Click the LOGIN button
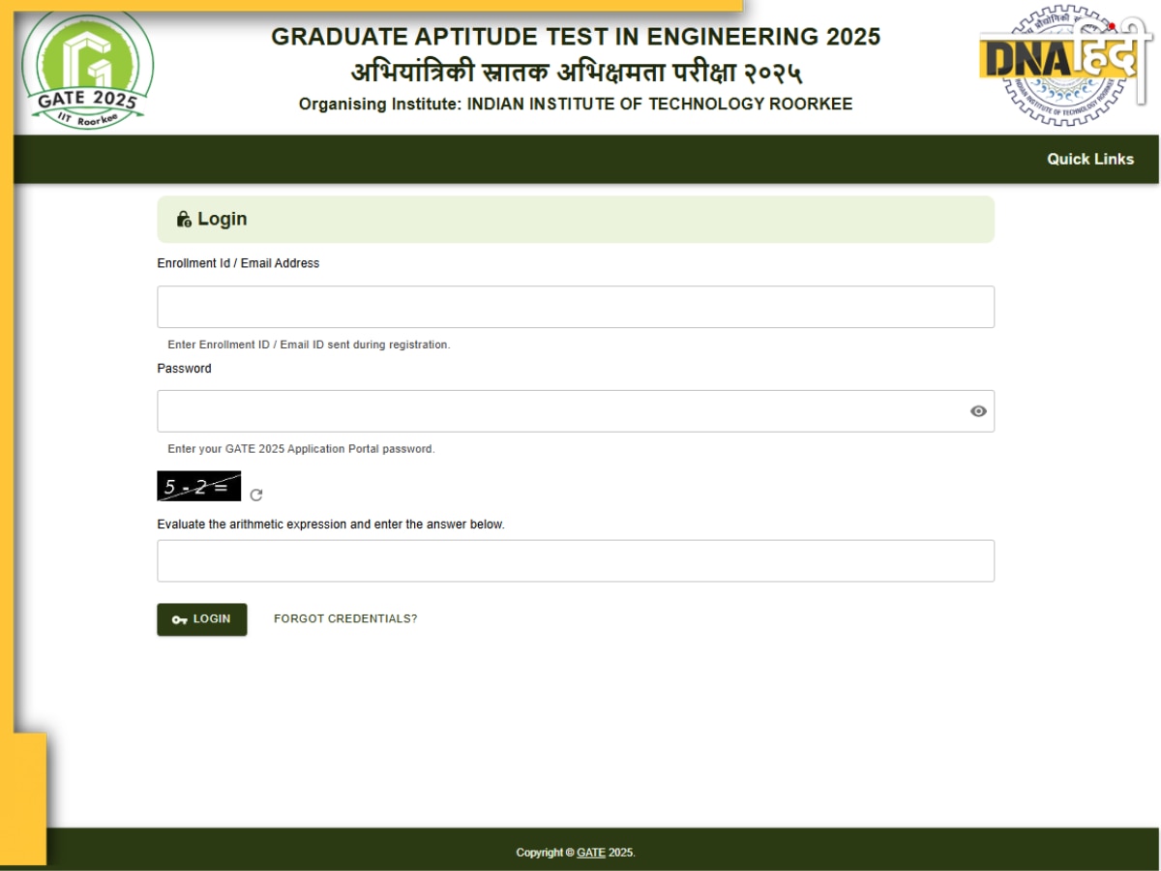 pos(202,619)
